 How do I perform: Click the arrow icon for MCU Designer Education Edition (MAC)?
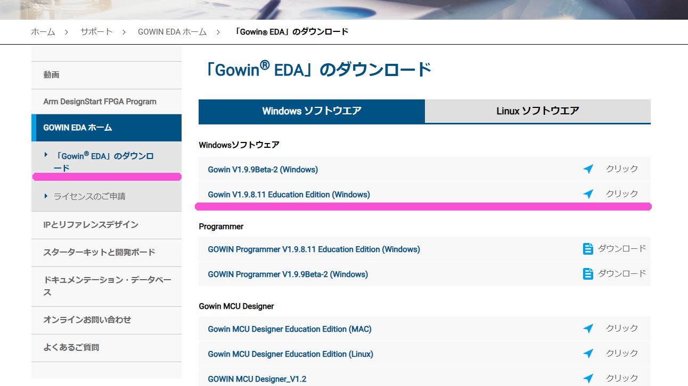click(x=588, y=329)
